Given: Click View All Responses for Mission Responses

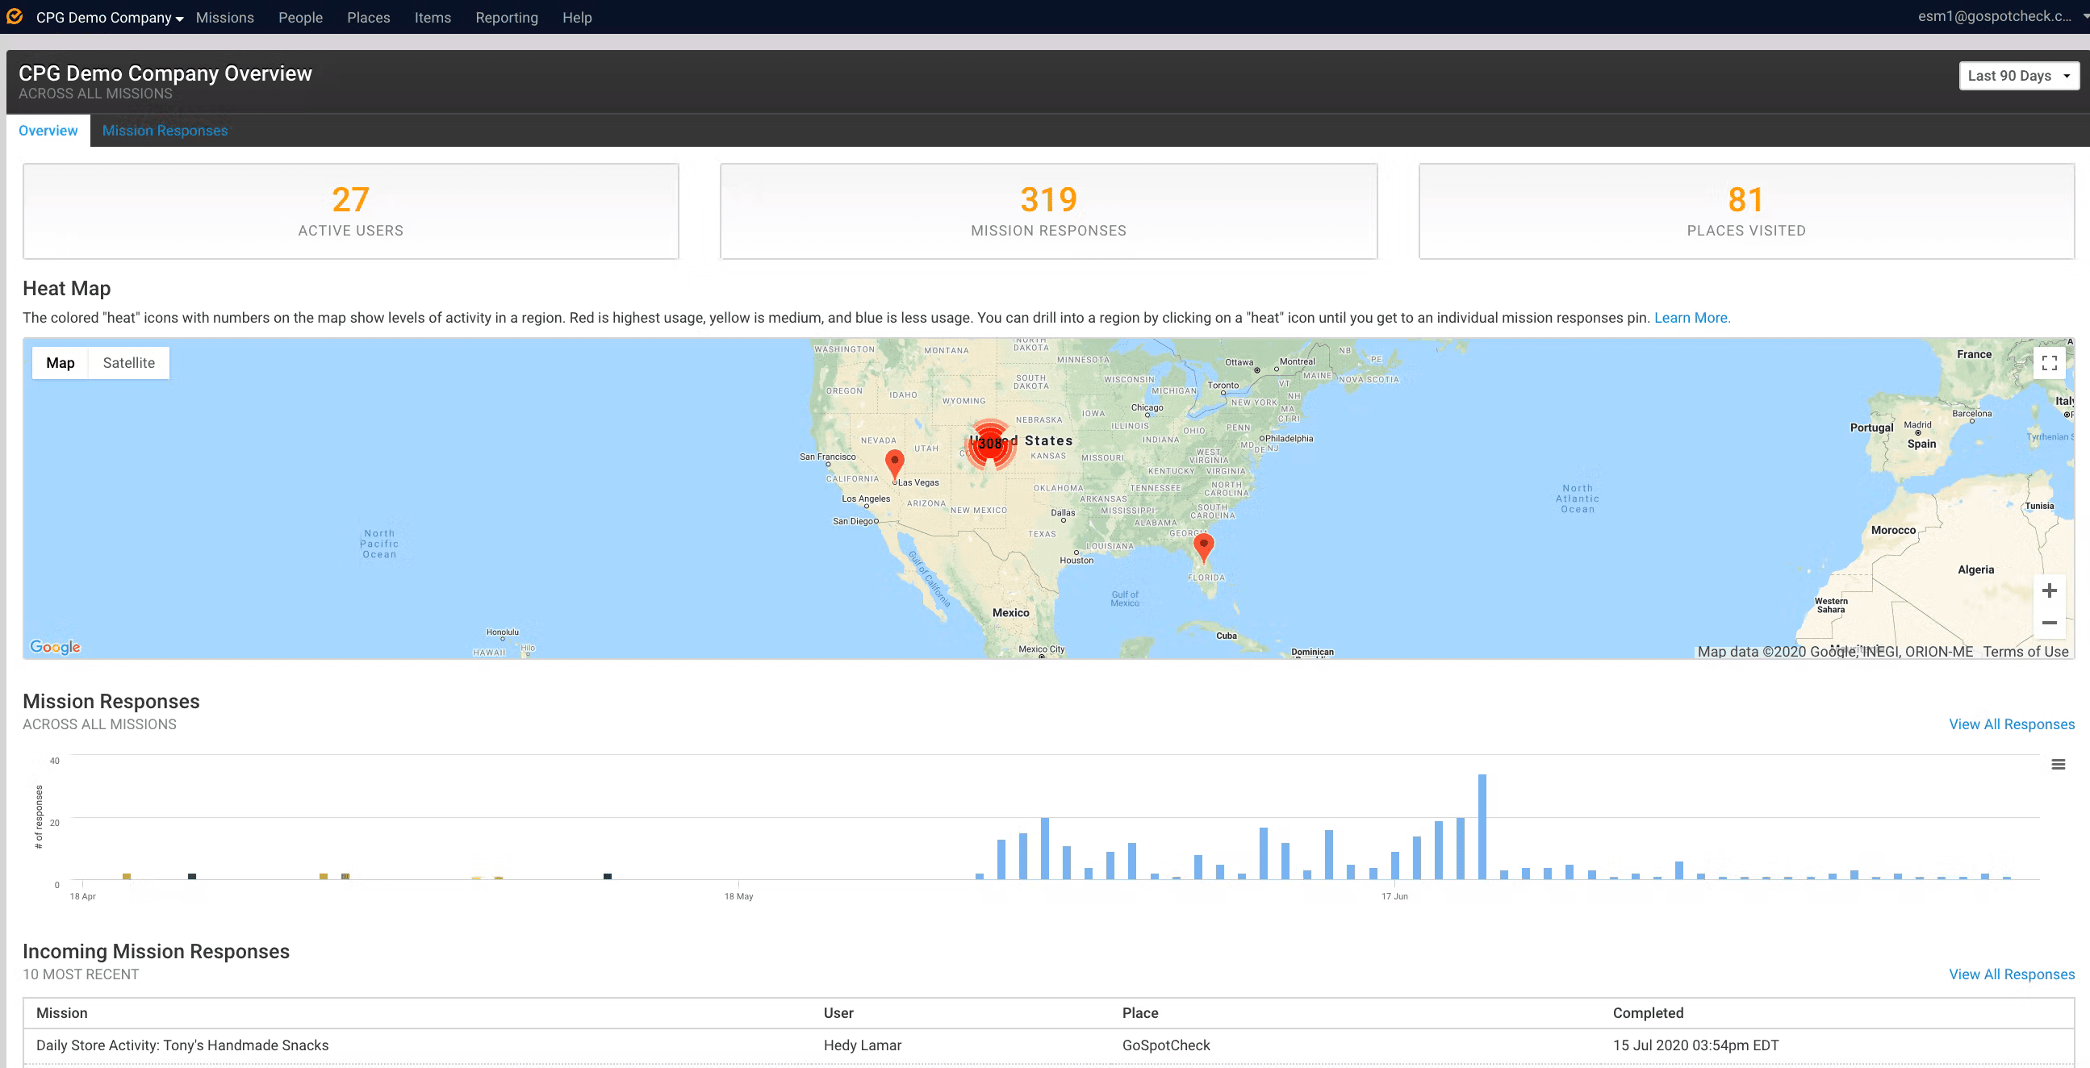Looking at the screenshot, I should click(2011, 724).
